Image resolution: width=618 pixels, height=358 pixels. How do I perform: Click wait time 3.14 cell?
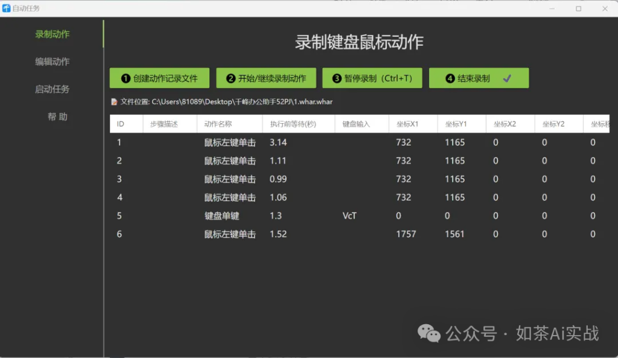pyautogui.click(x=278, y=142)
